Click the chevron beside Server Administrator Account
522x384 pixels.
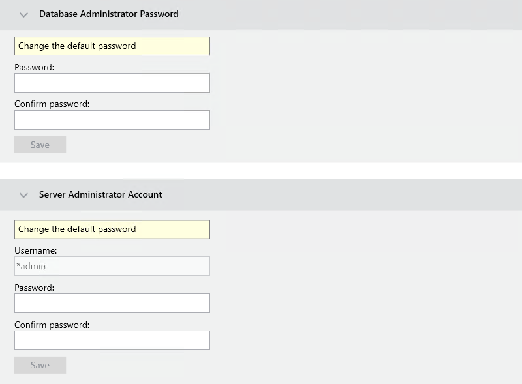click(x=23, y=194)
